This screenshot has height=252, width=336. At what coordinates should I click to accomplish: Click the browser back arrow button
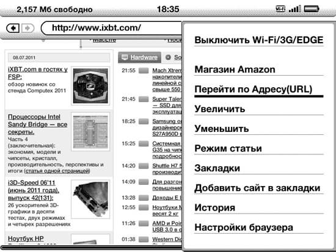(x=13, y=28)
